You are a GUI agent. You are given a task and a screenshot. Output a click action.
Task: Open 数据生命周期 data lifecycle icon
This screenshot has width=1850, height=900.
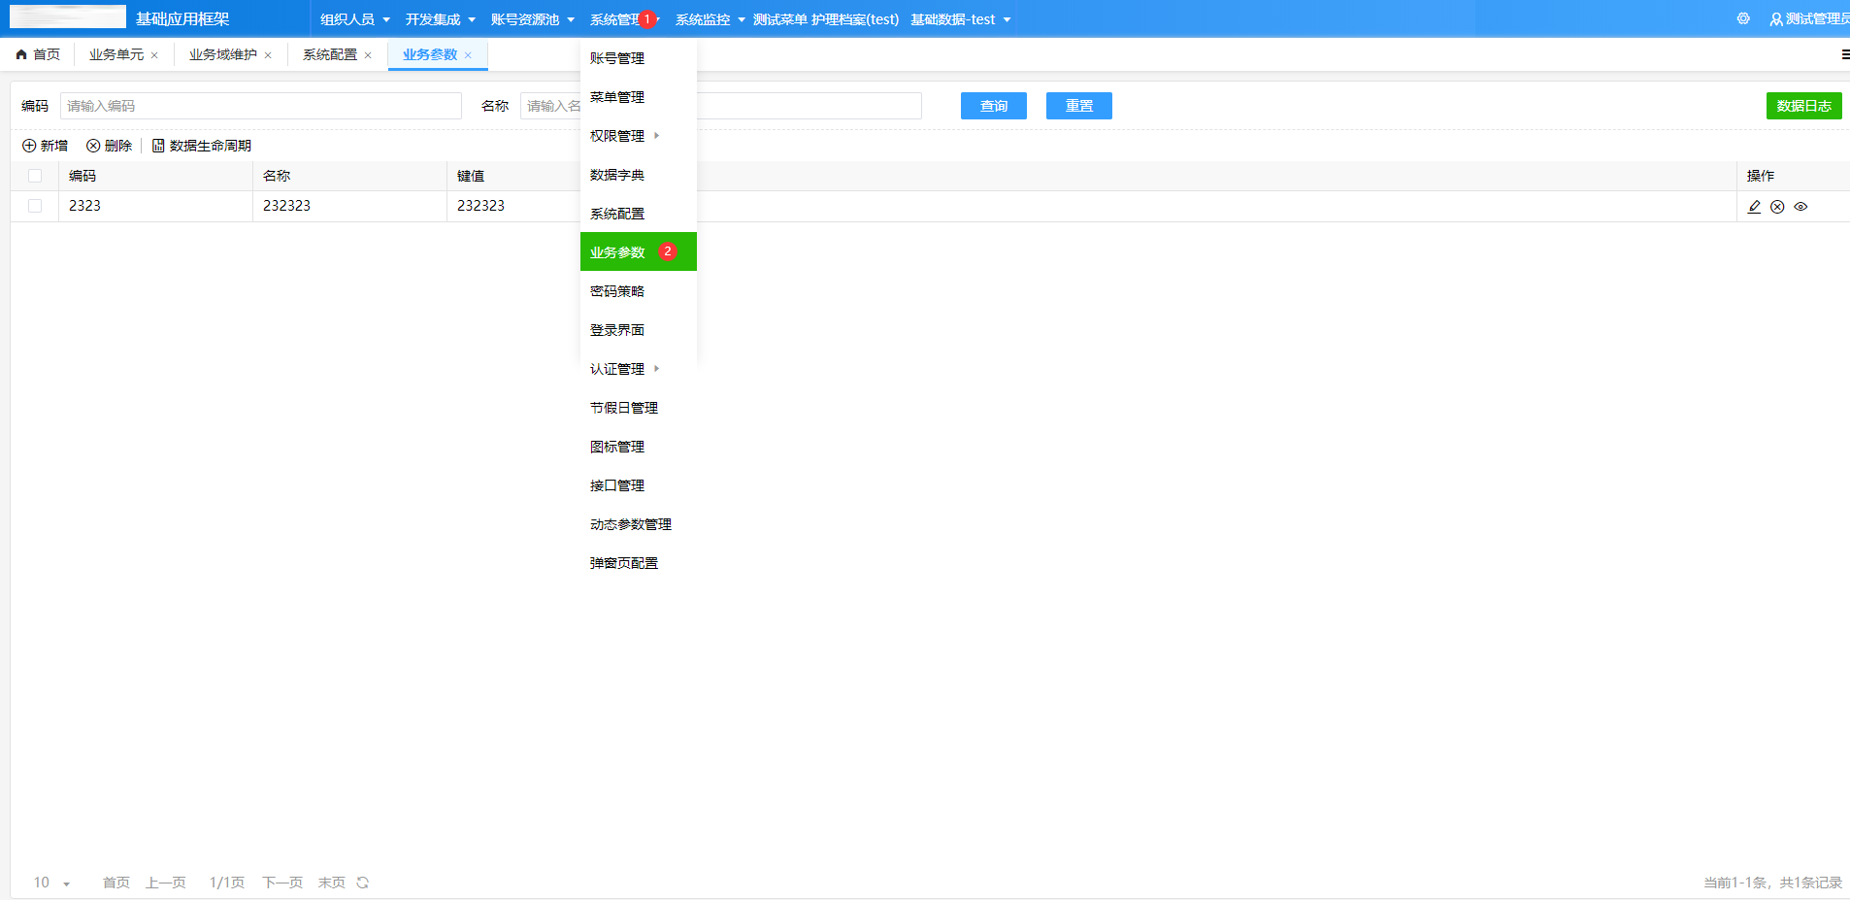point(158,146)
